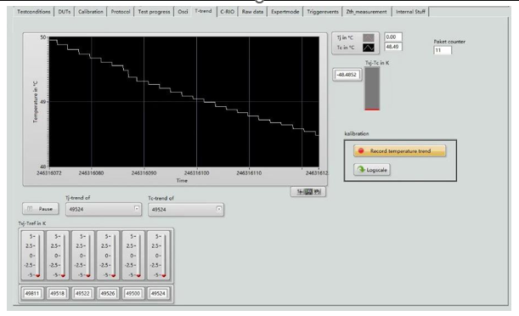Image resolution: width=519 pixels, height=316 pixels.
Task: Click the 49500 numeric field
Action: (x=133, y=293)
